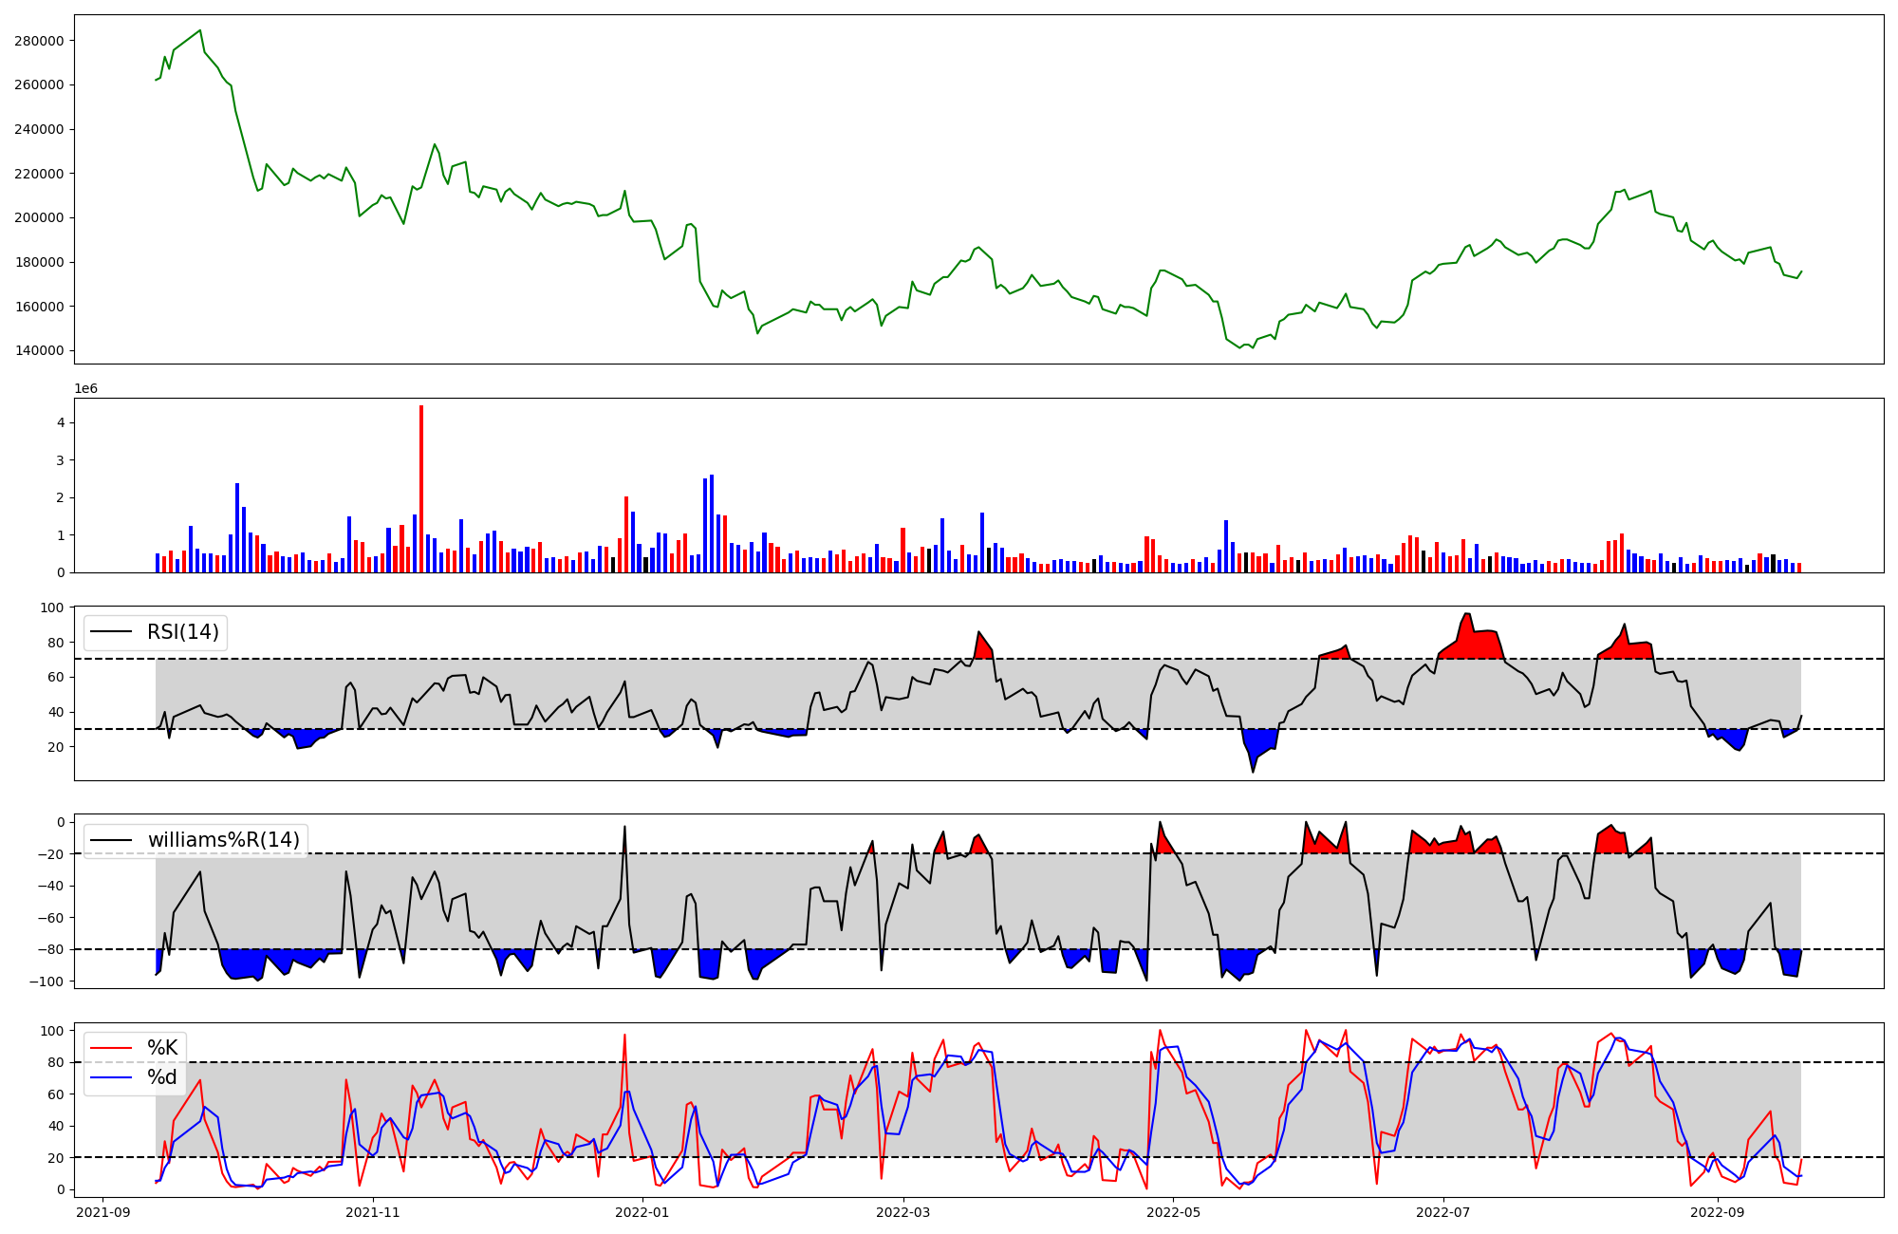Select the 2021-09 date tick label
Viewport: 1898px width, 1234px height.
[103, 1212]
